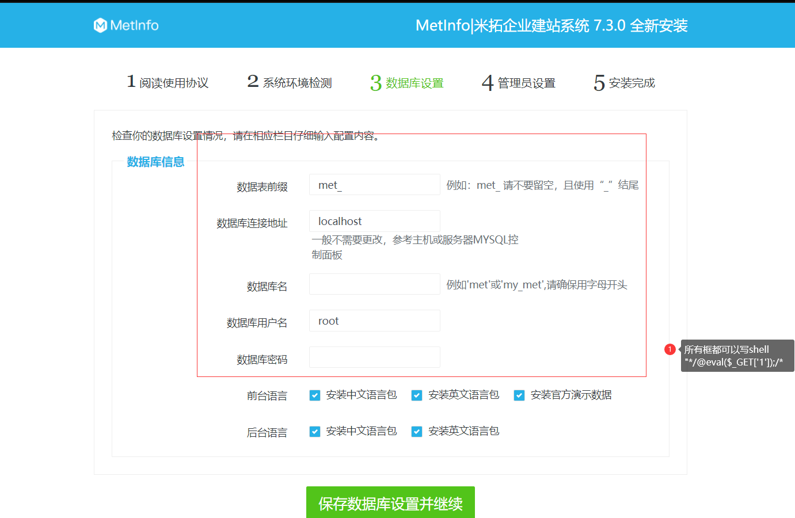The height and width of the screenshot is (518, 795).
Task: Select the localhost connection address field
Action: click(x=374, y=221)
